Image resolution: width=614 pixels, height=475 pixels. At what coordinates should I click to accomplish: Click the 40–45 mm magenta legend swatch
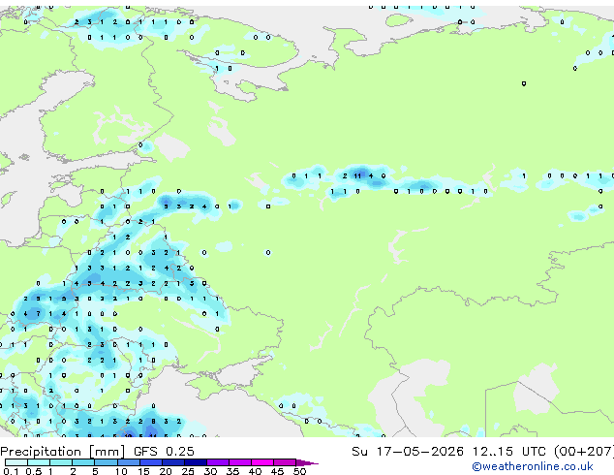pyautogui.click(x=262, y=462)
